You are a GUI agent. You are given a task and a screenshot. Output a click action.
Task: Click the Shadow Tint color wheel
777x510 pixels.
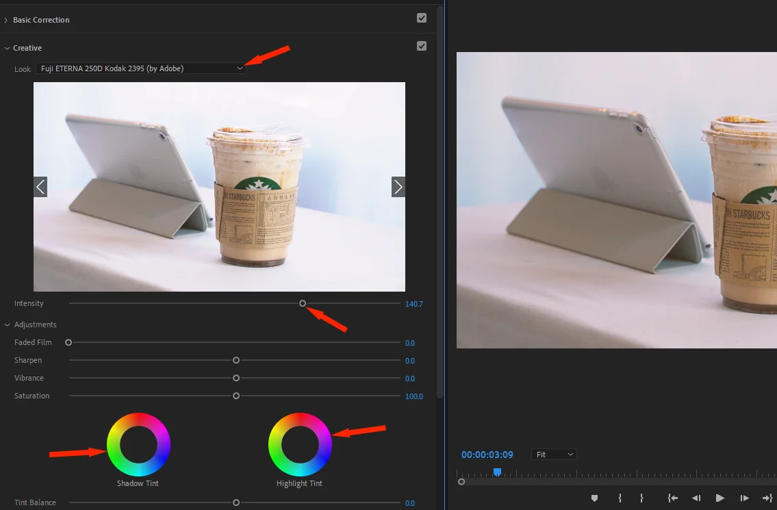(138, 444)
